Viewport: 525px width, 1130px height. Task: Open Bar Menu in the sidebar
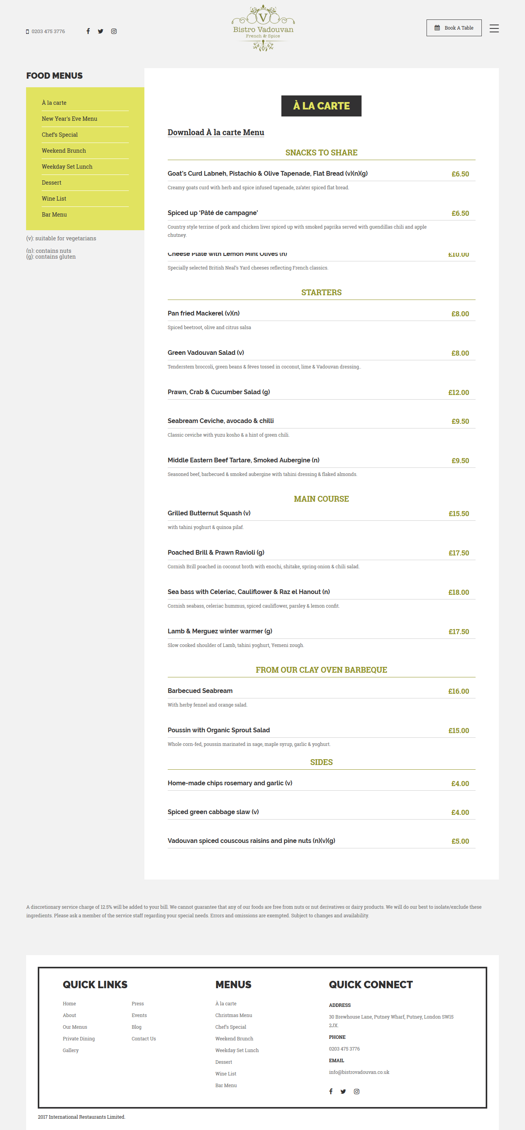click(54, 215)
